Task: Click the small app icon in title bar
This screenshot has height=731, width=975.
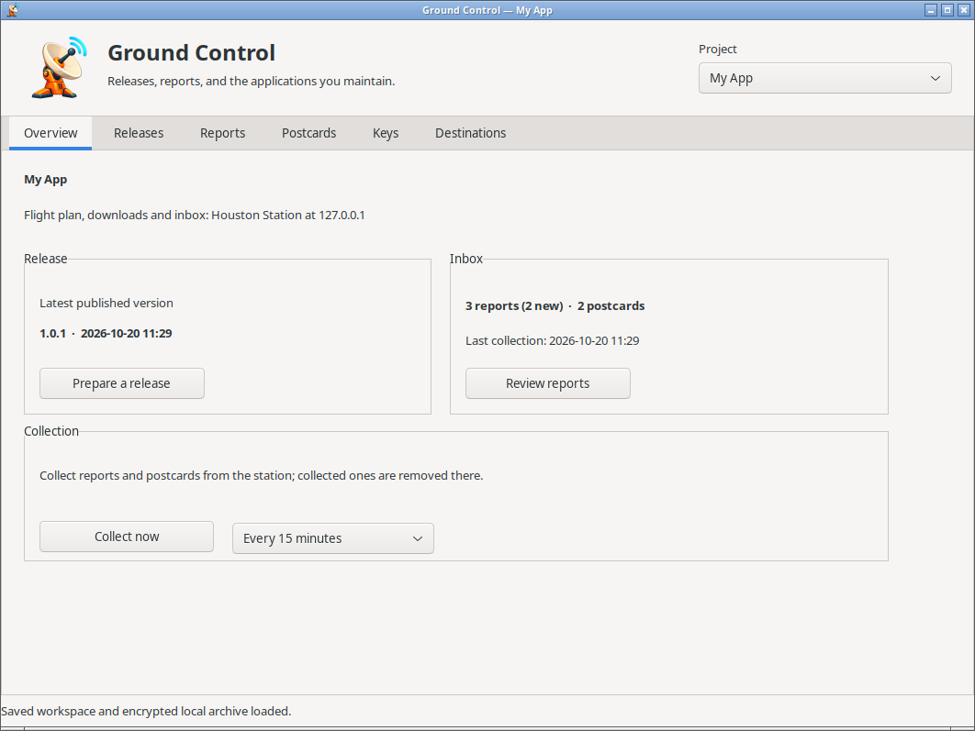Action: pyautogui.click(x=12, y=10)
